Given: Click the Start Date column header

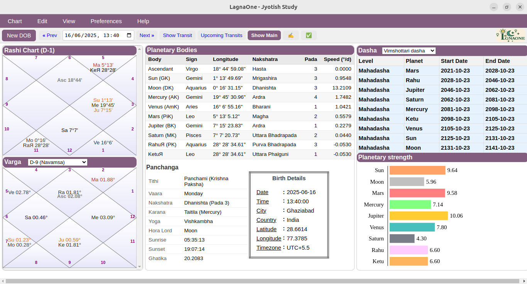Looking at the screenshot, I should (454, 61).
